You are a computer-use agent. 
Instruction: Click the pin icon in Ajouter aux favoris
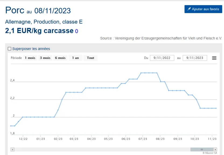tap(189, 9)
